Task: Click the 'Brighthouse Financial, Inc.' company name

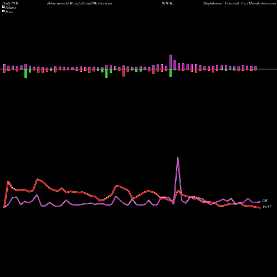Action: point(225,3)
